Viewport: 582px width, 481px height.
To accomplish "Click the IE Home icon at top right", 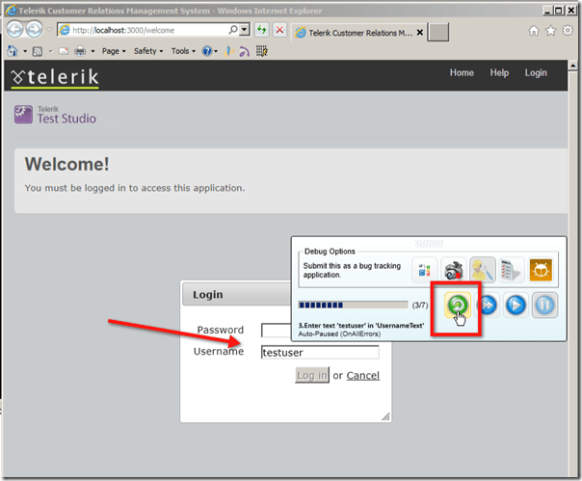I will point(534,31).
